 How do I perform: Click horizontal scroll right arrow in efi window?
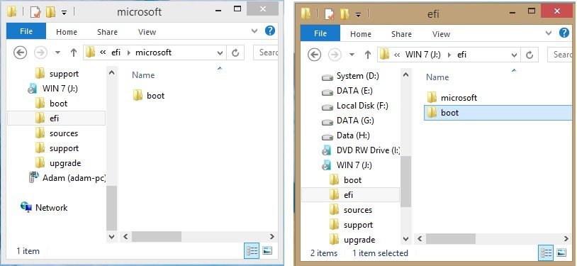click(566, 239)
